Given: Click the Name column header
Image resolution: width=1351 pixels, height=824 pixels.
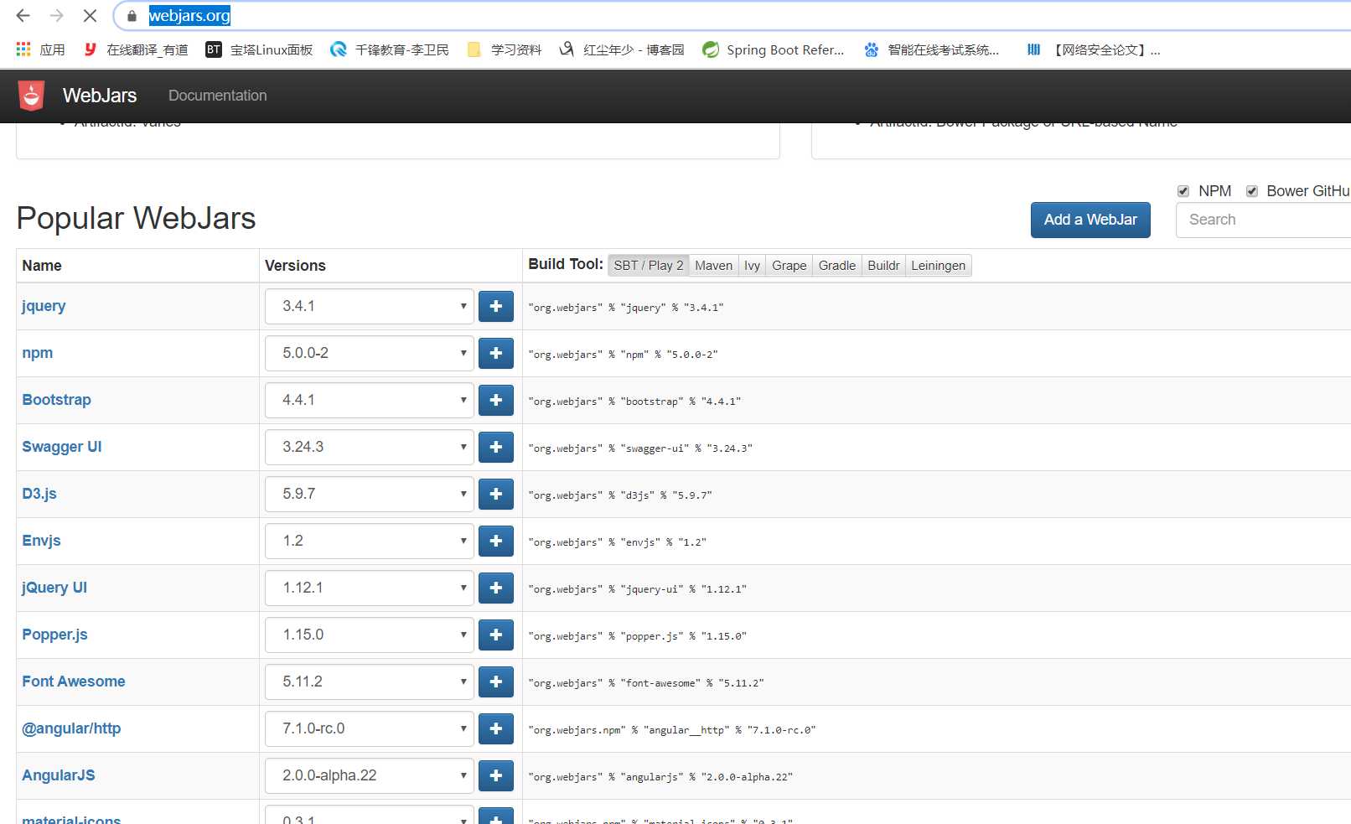Looking at the screenshot, I should tap(42, 266).
